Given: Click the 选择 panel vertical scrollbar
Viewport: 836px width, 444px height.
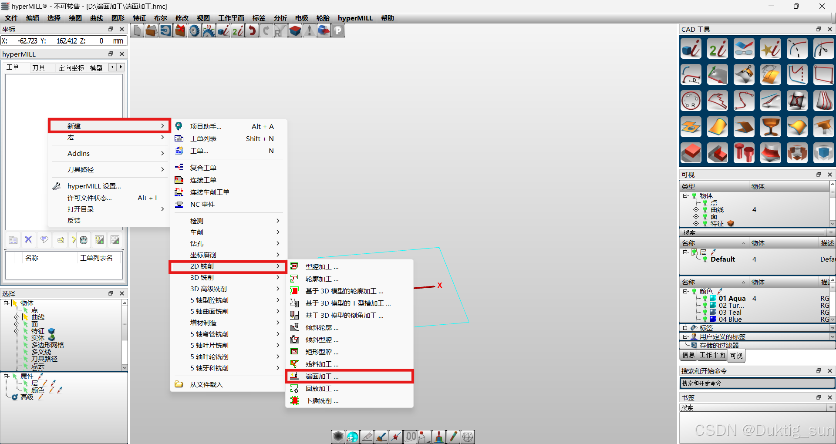Looking at the screenshot, I should pos(125,335).
